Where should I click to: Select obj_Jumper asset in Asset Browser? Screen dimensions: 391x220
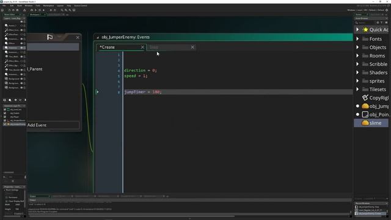point(375,106)
